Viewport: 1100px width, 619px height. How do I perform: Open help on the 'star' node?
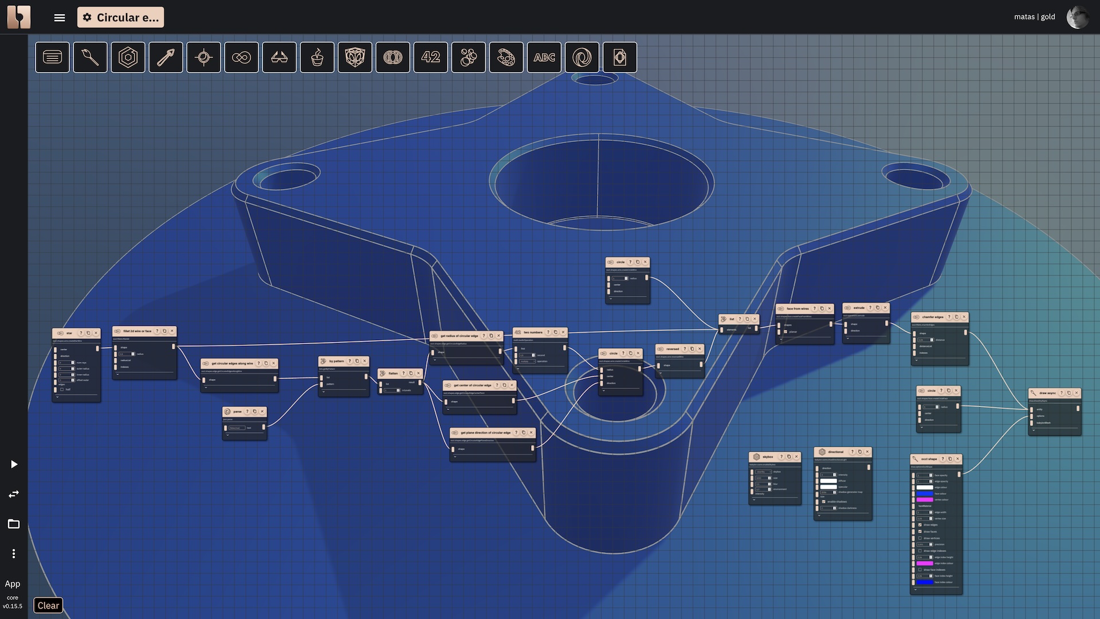click(x=81, y=333)
